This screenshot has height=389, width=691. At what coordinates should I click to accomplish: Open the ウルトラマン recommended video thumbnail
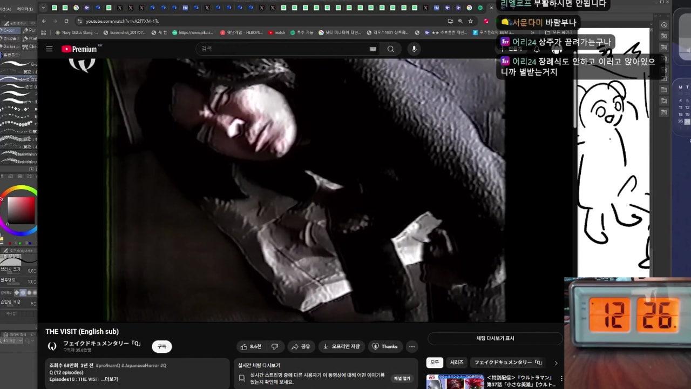[x=455, y=381]
